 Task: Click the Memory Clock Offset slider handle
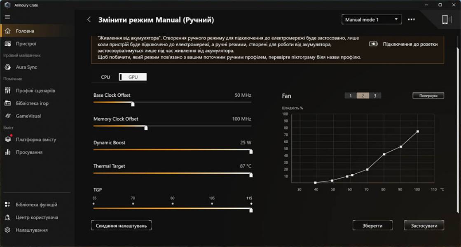pos(146,128)
